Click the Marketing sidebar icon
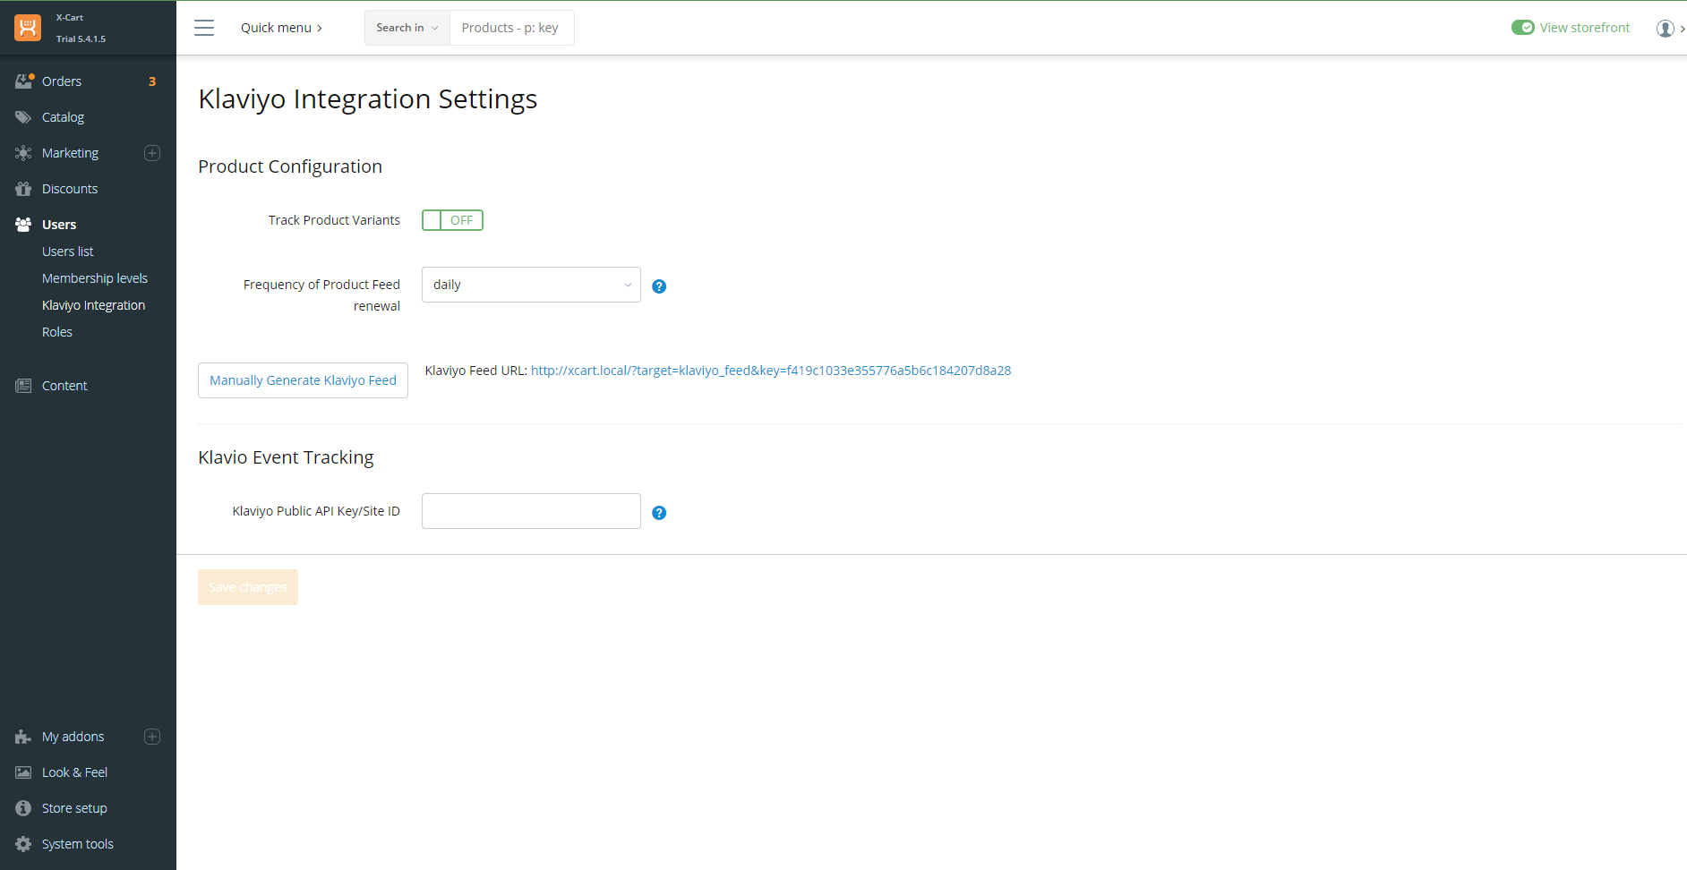The height and width of the screenshot is (870, 1687). pyautogui.click(x=23, y=153)
